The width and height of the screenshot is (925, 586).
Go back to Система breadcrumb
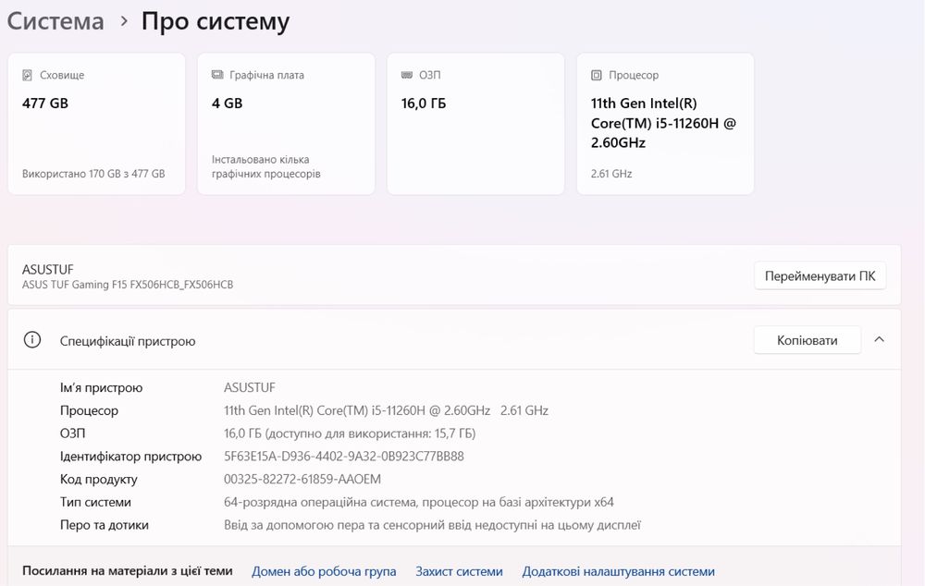(55, 21)
